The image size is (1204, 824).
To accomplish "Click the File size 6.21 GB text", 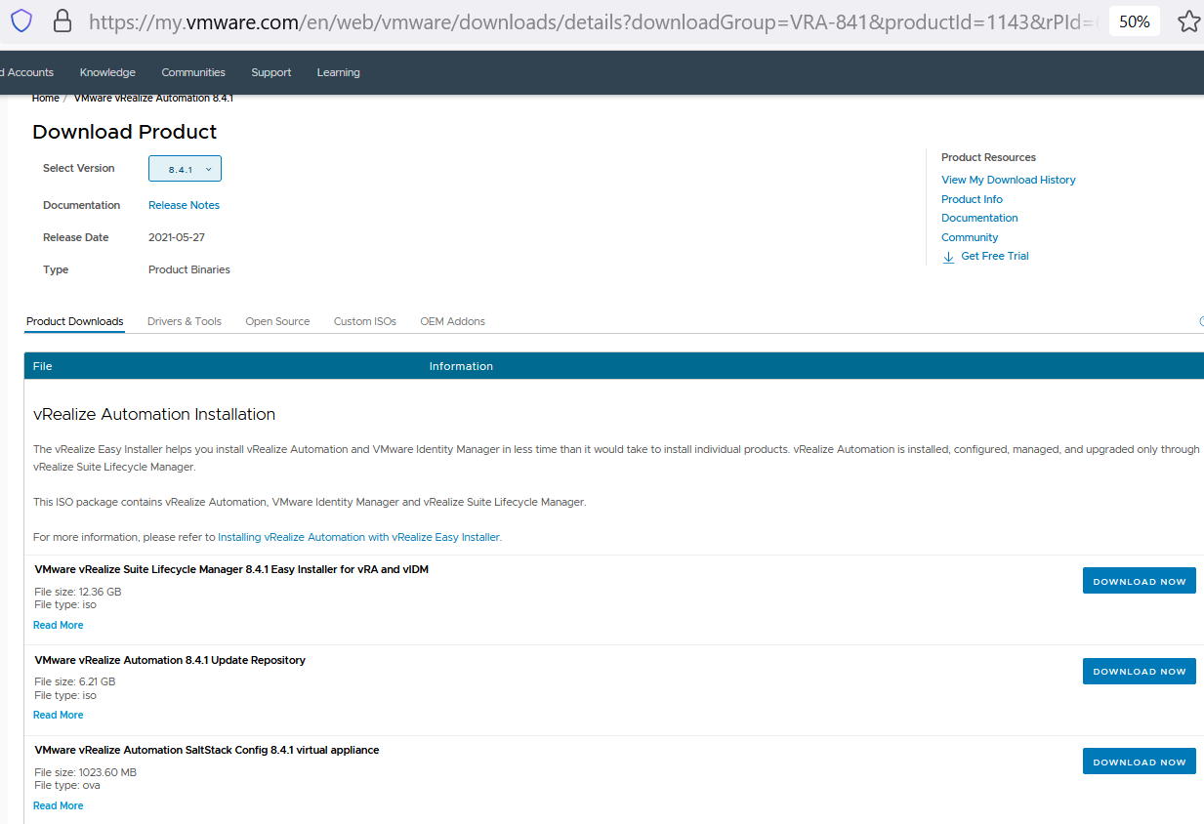I will click(75, 681).
